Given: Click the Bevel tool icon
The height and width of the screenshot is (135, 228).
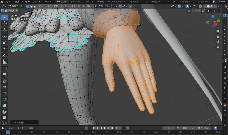Looking at the screenshot, I should tap(5, 87).
